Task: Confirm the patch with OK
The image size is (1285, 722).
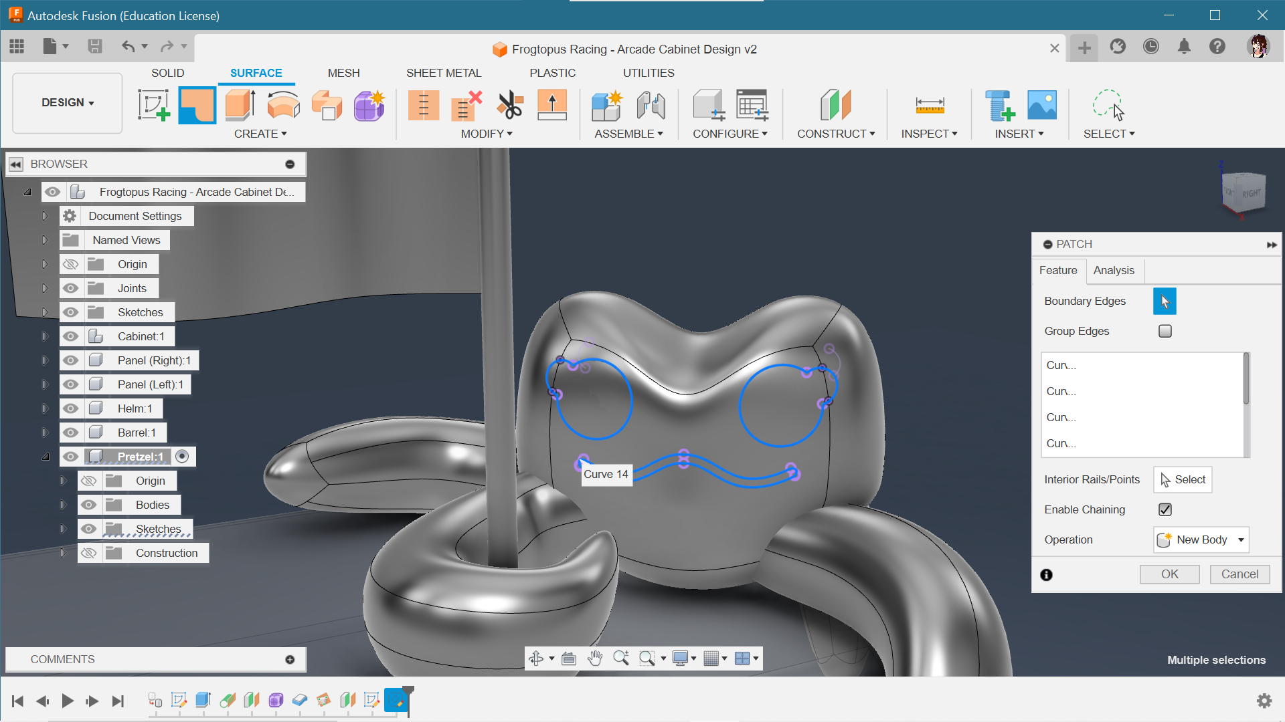Action: click(x=1169, y=574)
